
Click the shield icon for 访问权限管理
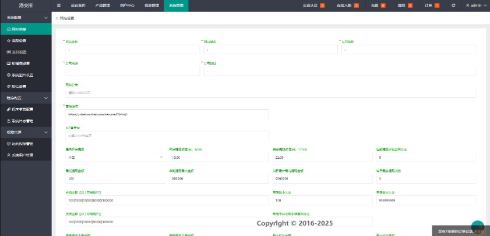(x=9, y=144)
